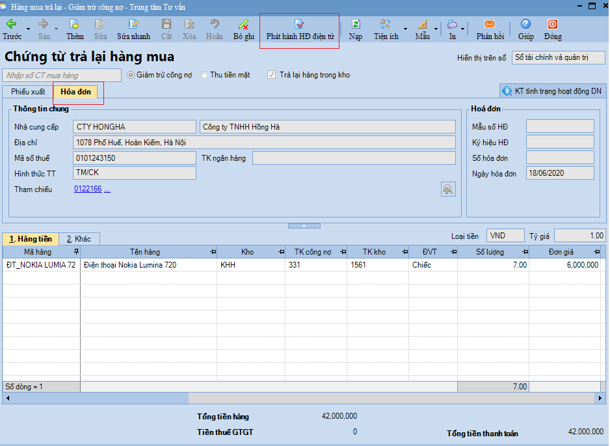Pin the Kho column
Viewport: 610px width, 446px height.
(x=282, y=252)
